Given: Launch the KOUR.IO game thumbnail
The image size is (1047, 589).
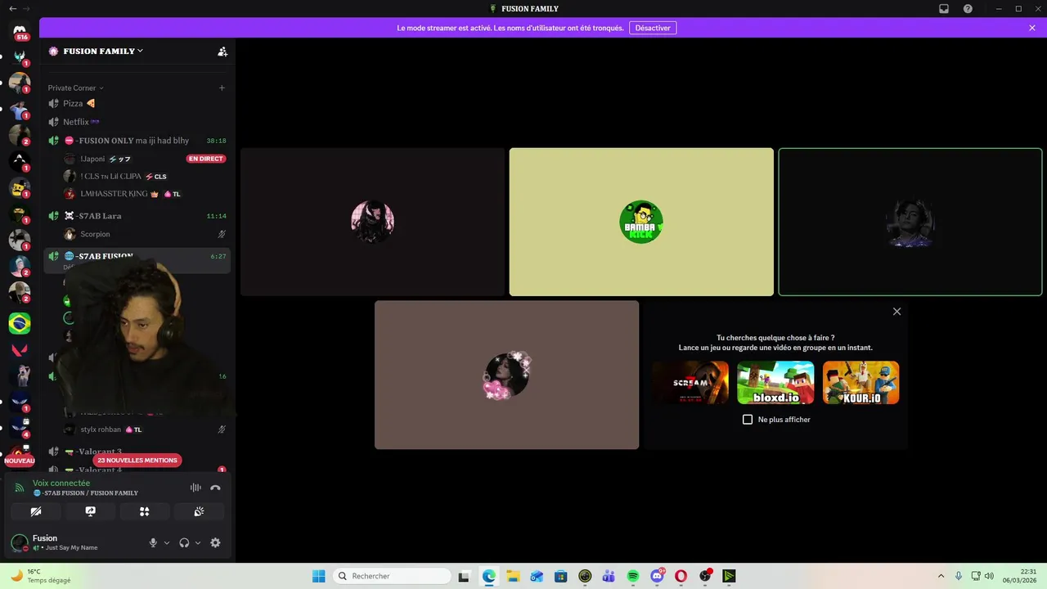Looking at the screenshot, I should click(861, 383).
